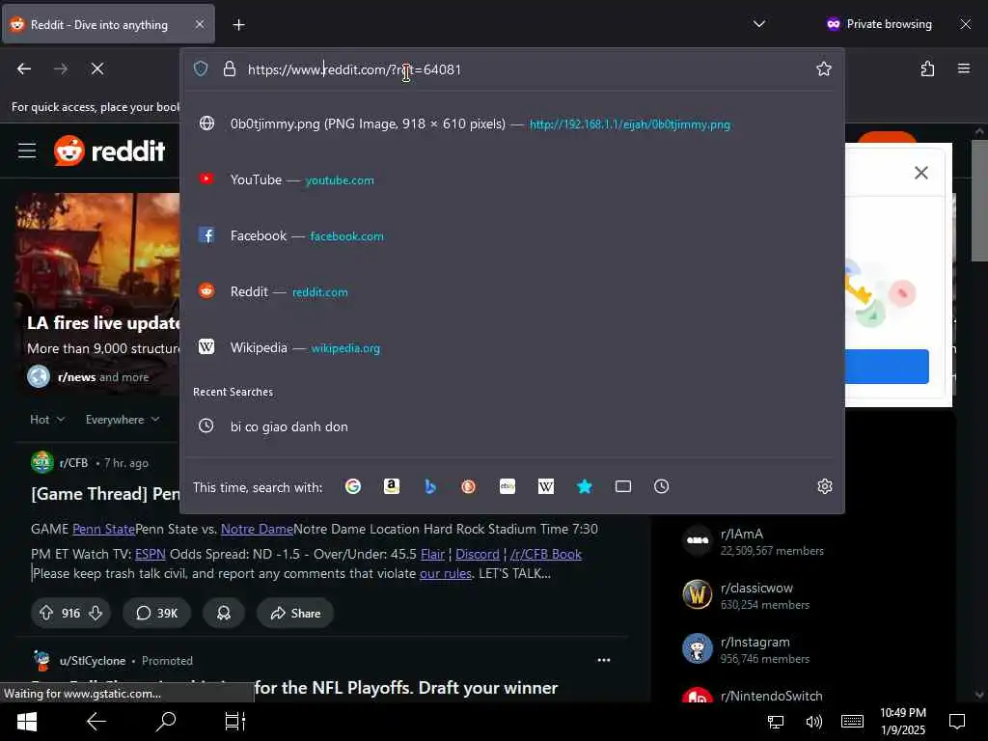The height and width of the screenshot is (741, 988).
Task: Open the /r/CFB Book link
Action: (546, 554)
